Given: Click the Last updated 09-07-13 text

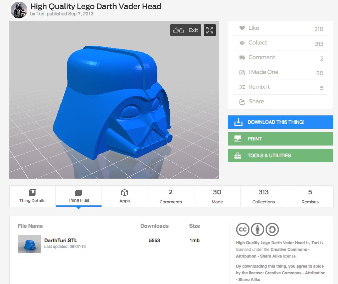Looking at the screenshot, I should pyautogui.click(x=65, y=247).
